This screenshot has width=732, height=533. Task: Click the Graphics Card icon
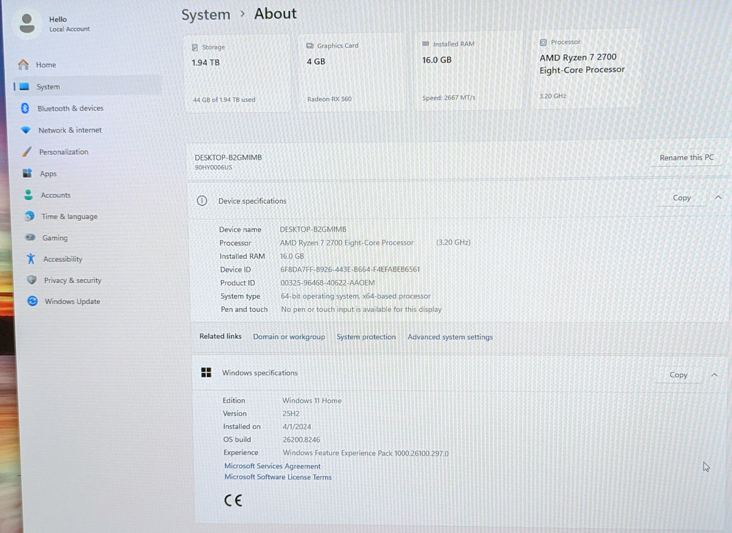tap(310, 46)
